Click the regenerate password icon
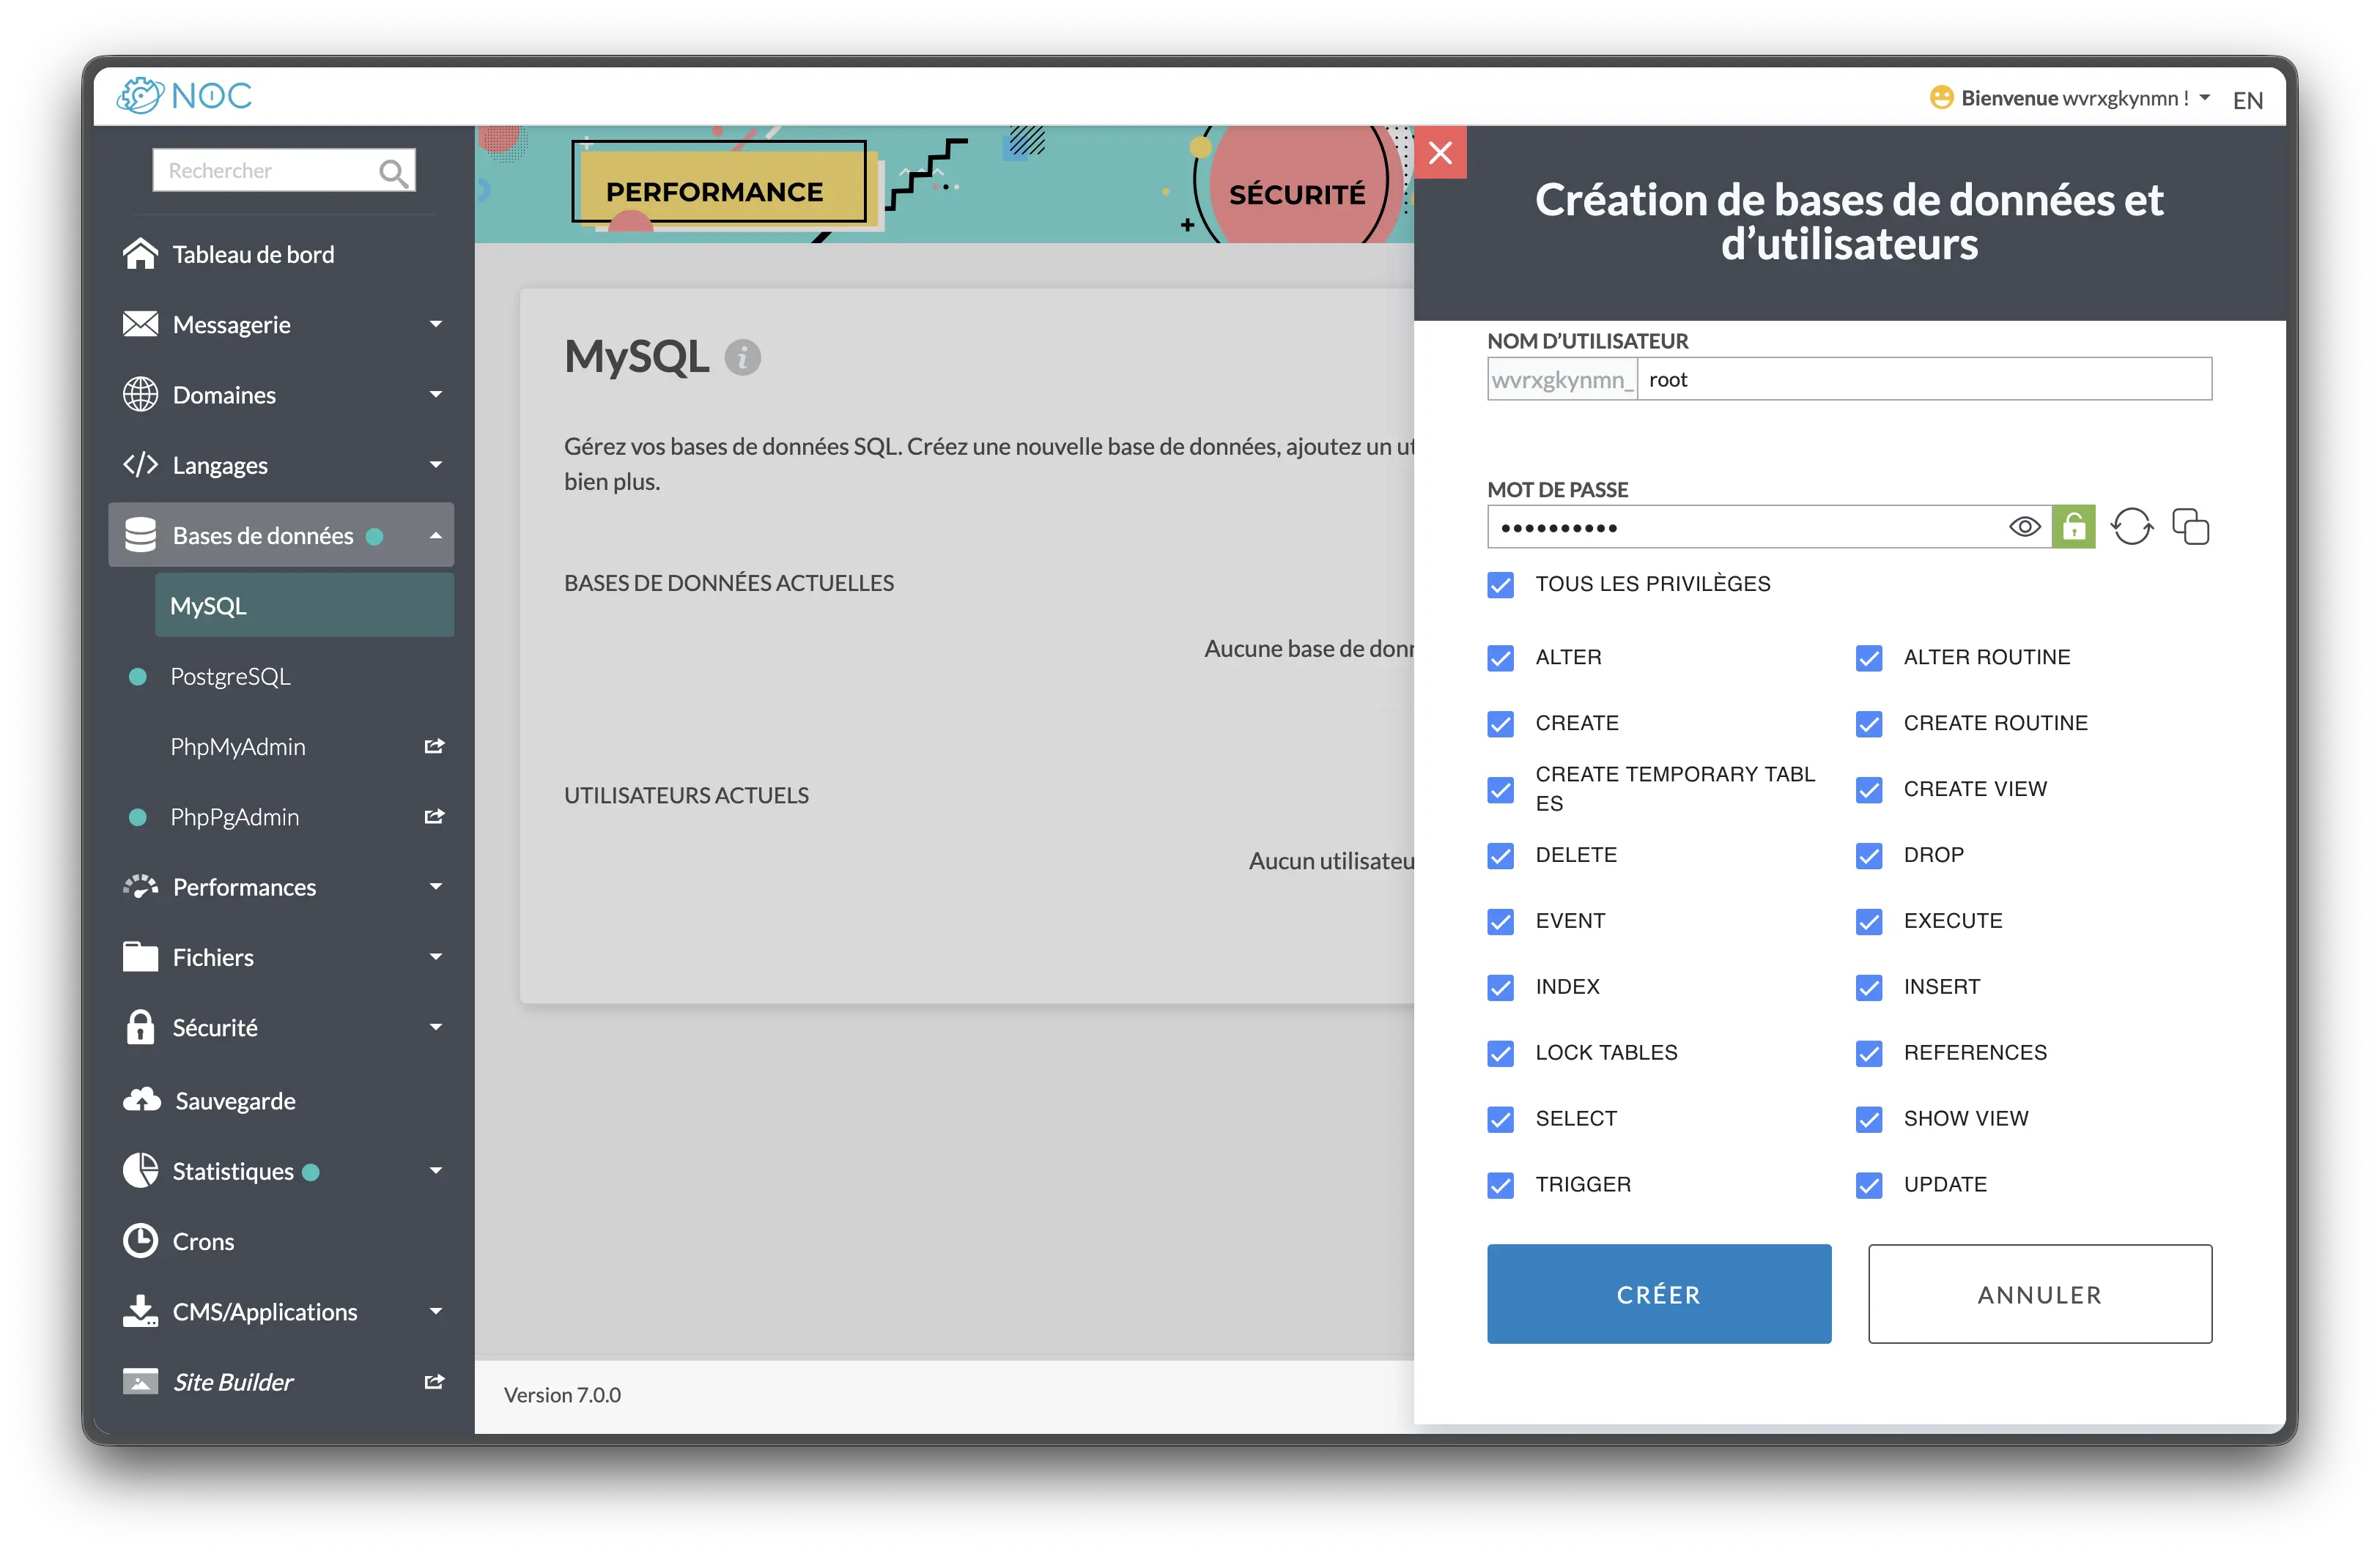Image resolution: width=2380 pixels, height=1554 pixels. [x=2131, y=527]
